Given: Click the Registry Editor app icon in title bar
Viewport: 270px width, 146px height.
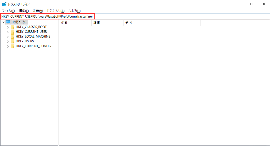Looking at the screenshot, I should pos(5,4).
